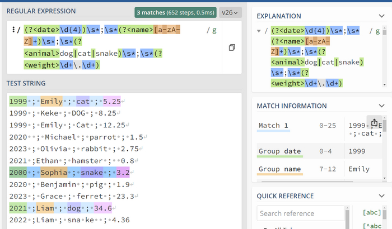Select the Group date row
The image size is (392, 229).
tap(279, 151)
